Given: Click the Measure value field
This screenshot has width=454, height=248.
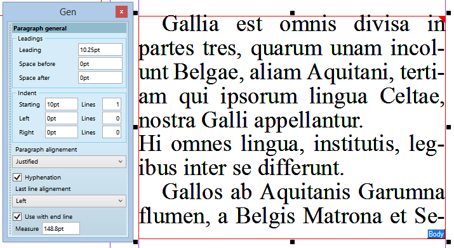Looking at the screenshot, I should [x=61, y=228].
